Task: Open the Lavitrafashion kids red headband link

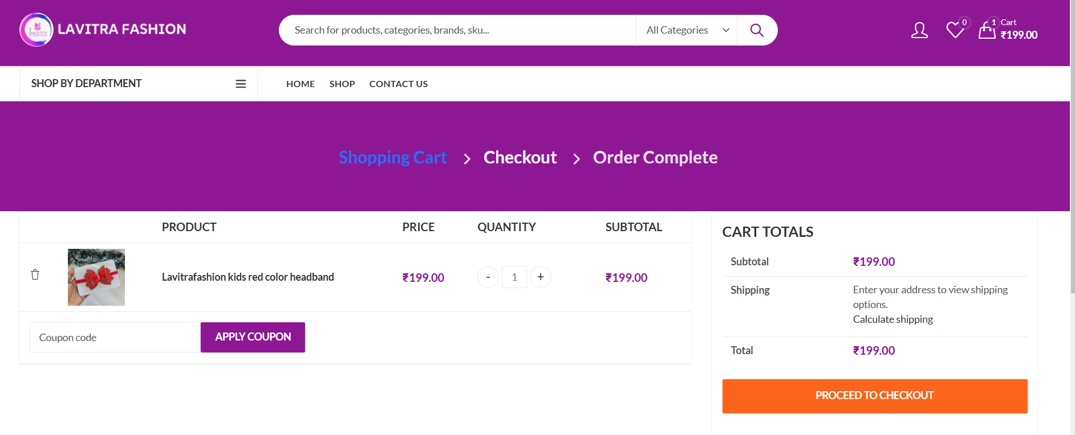Action: pos(248,277)
